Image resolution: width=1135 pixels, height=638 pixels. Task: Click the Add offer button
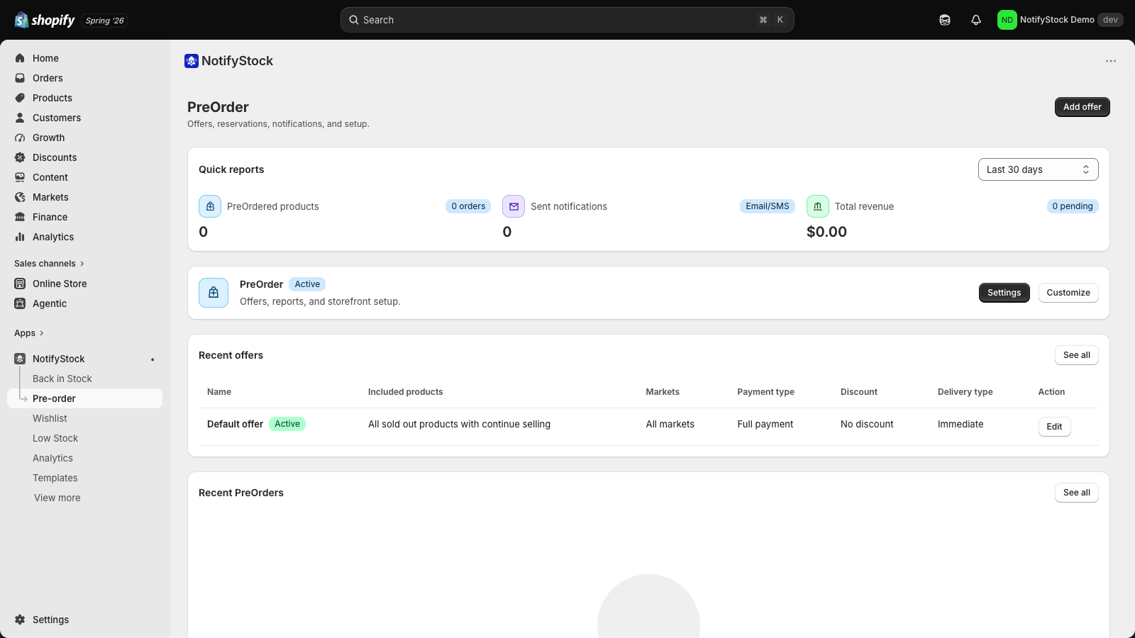(1083, 107)
